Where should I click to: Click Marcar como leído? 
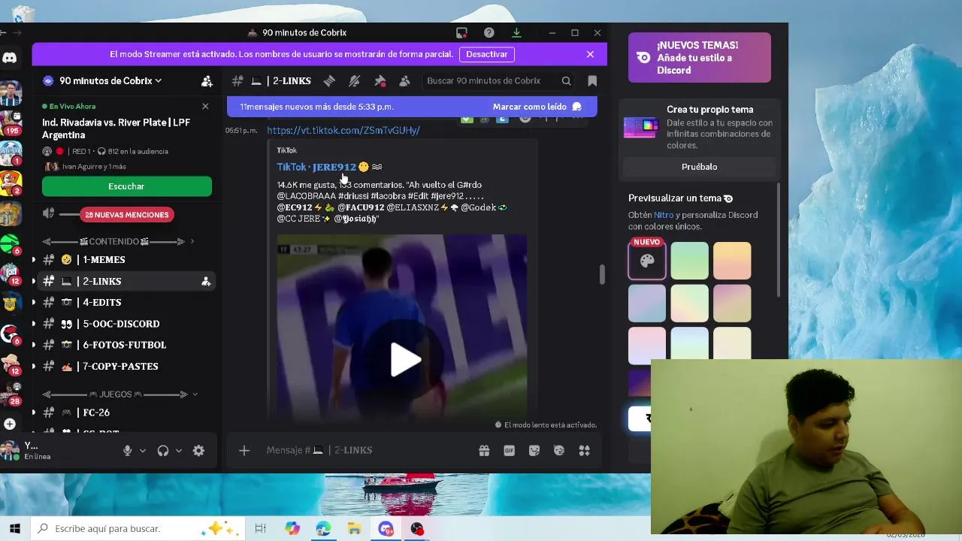537,107
